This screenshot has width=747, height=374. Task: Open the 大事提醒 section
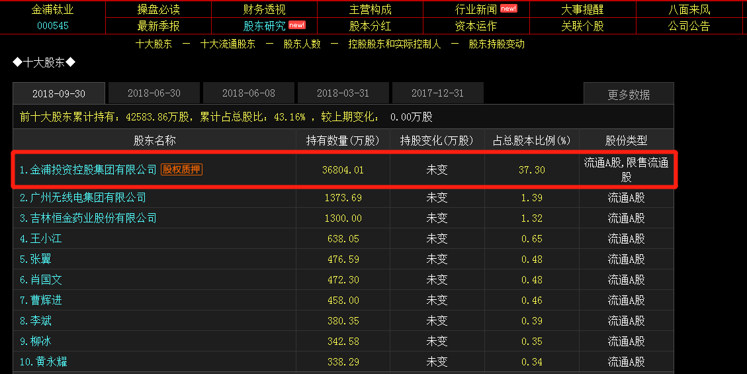582,9
